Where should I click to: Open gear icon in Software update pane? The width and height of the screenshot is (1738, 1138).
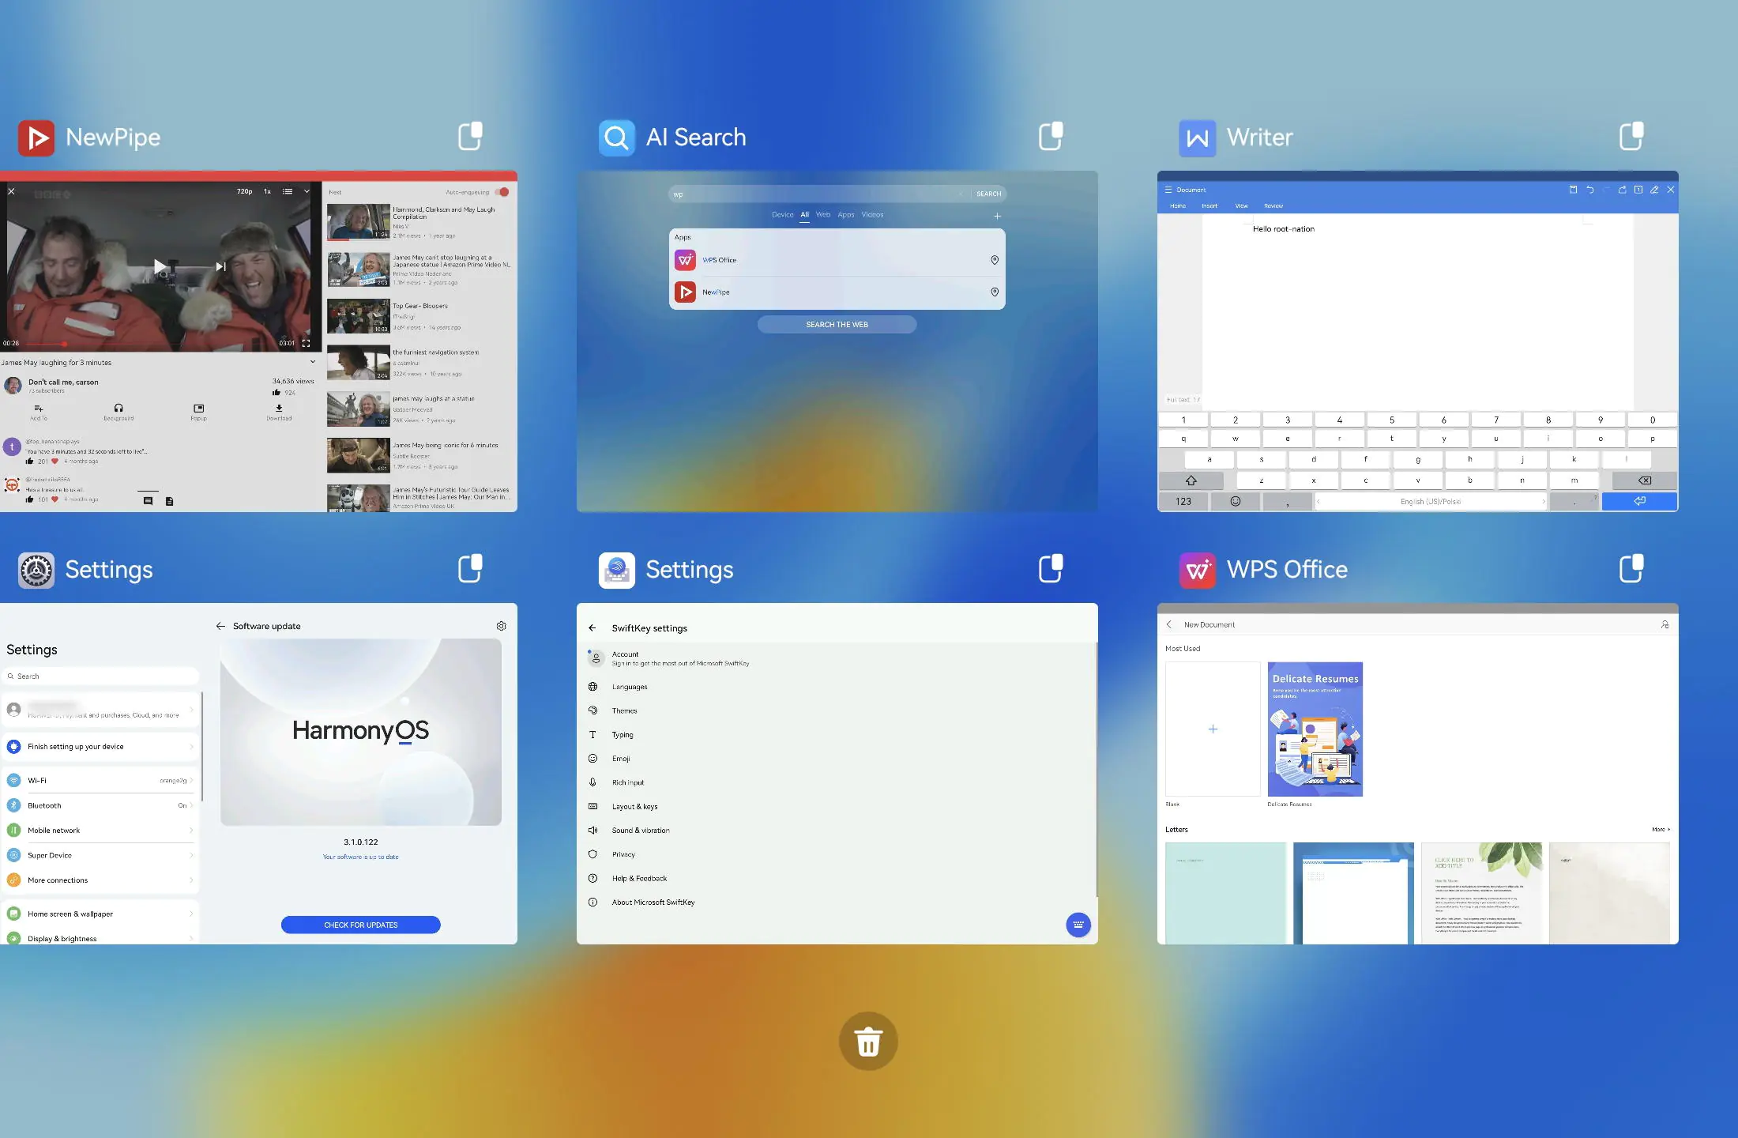(x=502, y=626)
